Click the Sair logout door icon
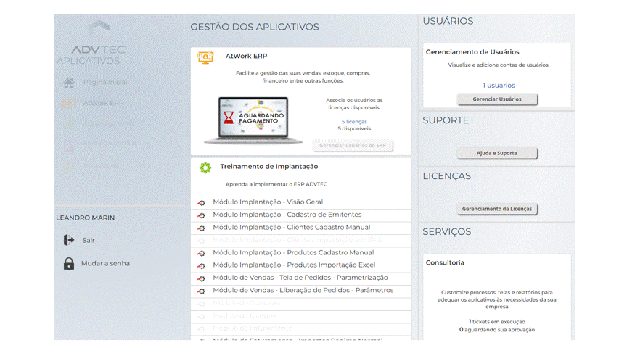Screen dimensions: 619x348 pos(69,240)
